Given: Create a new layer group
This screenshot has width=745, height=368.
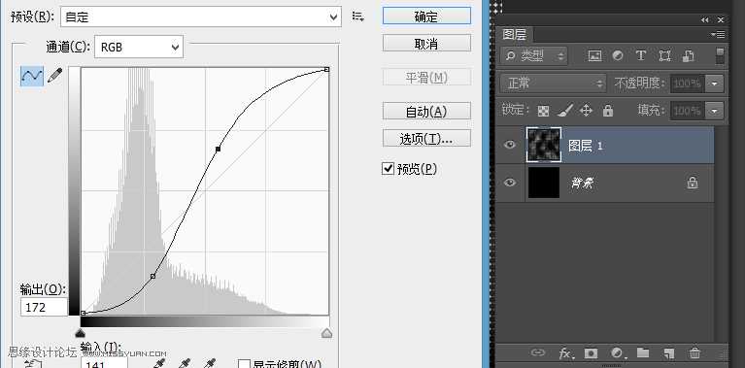Looking at the screenshot, I should click(x=643, y=352).
